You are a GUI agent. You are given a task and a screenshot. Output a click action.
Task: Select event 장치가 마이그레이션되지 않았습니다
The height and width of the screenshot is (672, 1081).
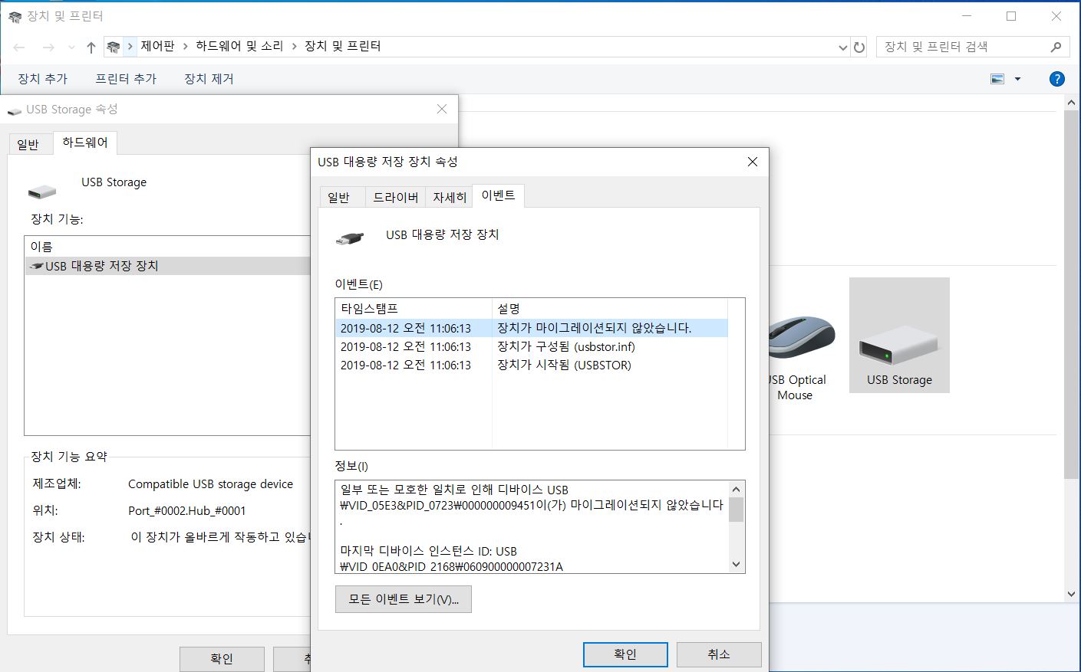532,328
